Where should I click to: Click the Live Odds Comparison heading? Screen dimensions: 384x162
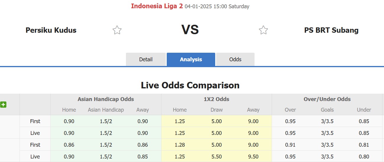tap(190, 85)
